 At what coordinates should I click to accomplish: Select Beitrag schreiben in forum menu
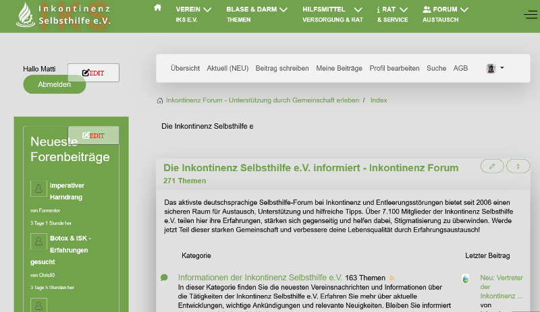tap(282, 68)
